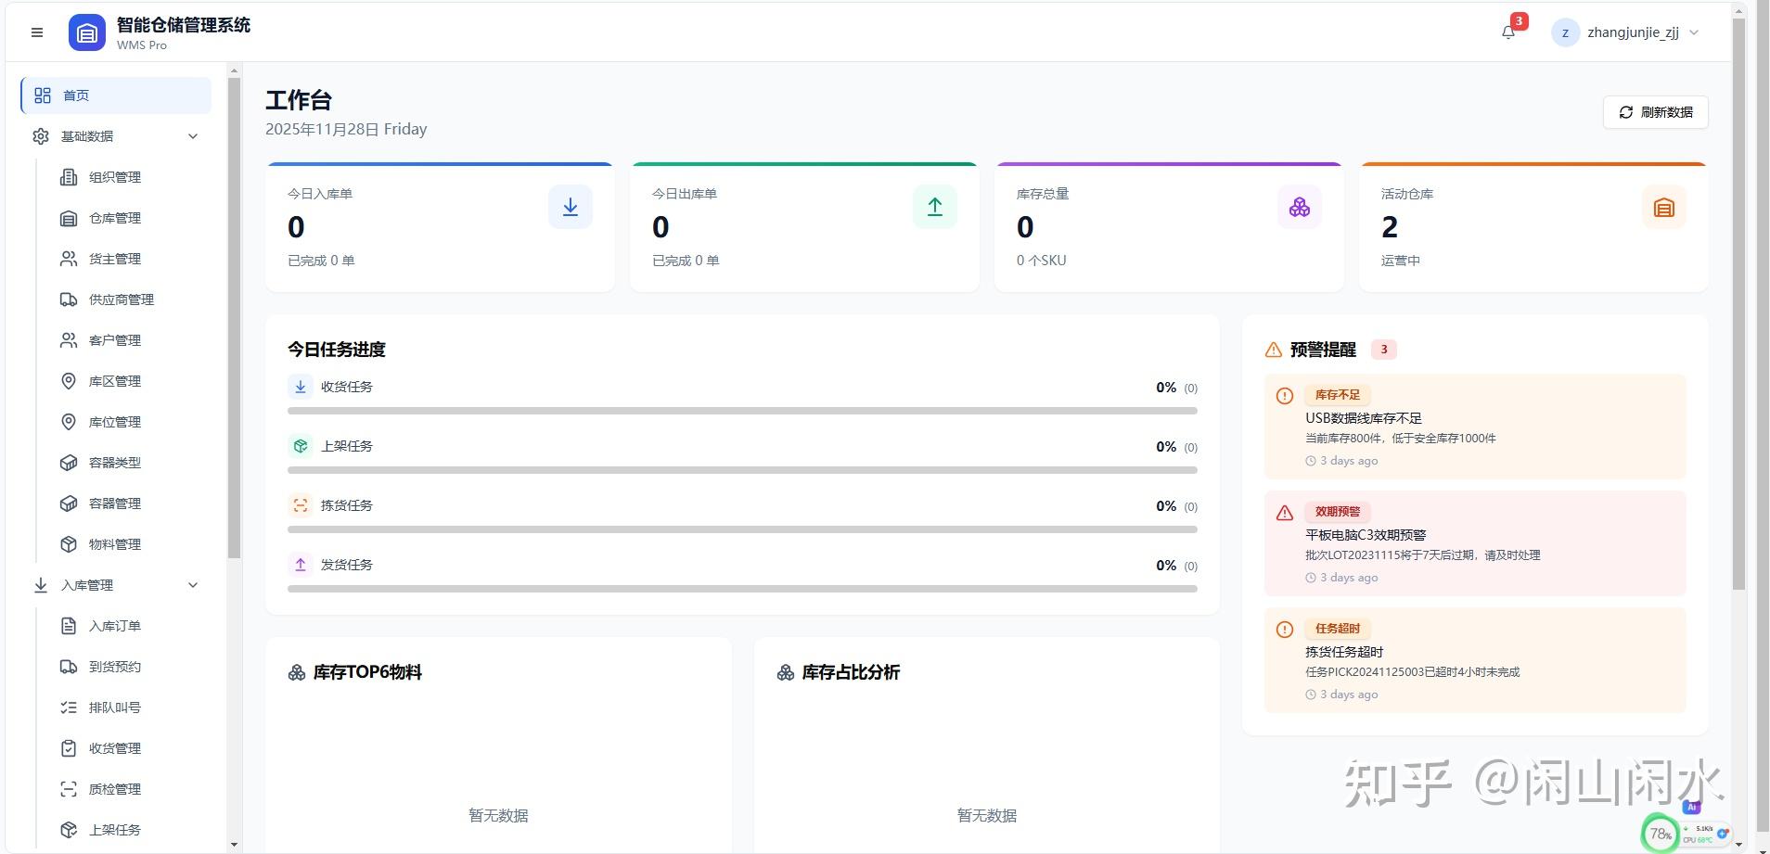
Task: Collapse the 基础数据 menu chevron
Action: coord(193,136)
